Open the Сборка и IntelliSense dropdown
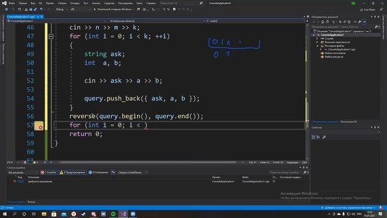The image size is (387, 218). click(132, 172)
